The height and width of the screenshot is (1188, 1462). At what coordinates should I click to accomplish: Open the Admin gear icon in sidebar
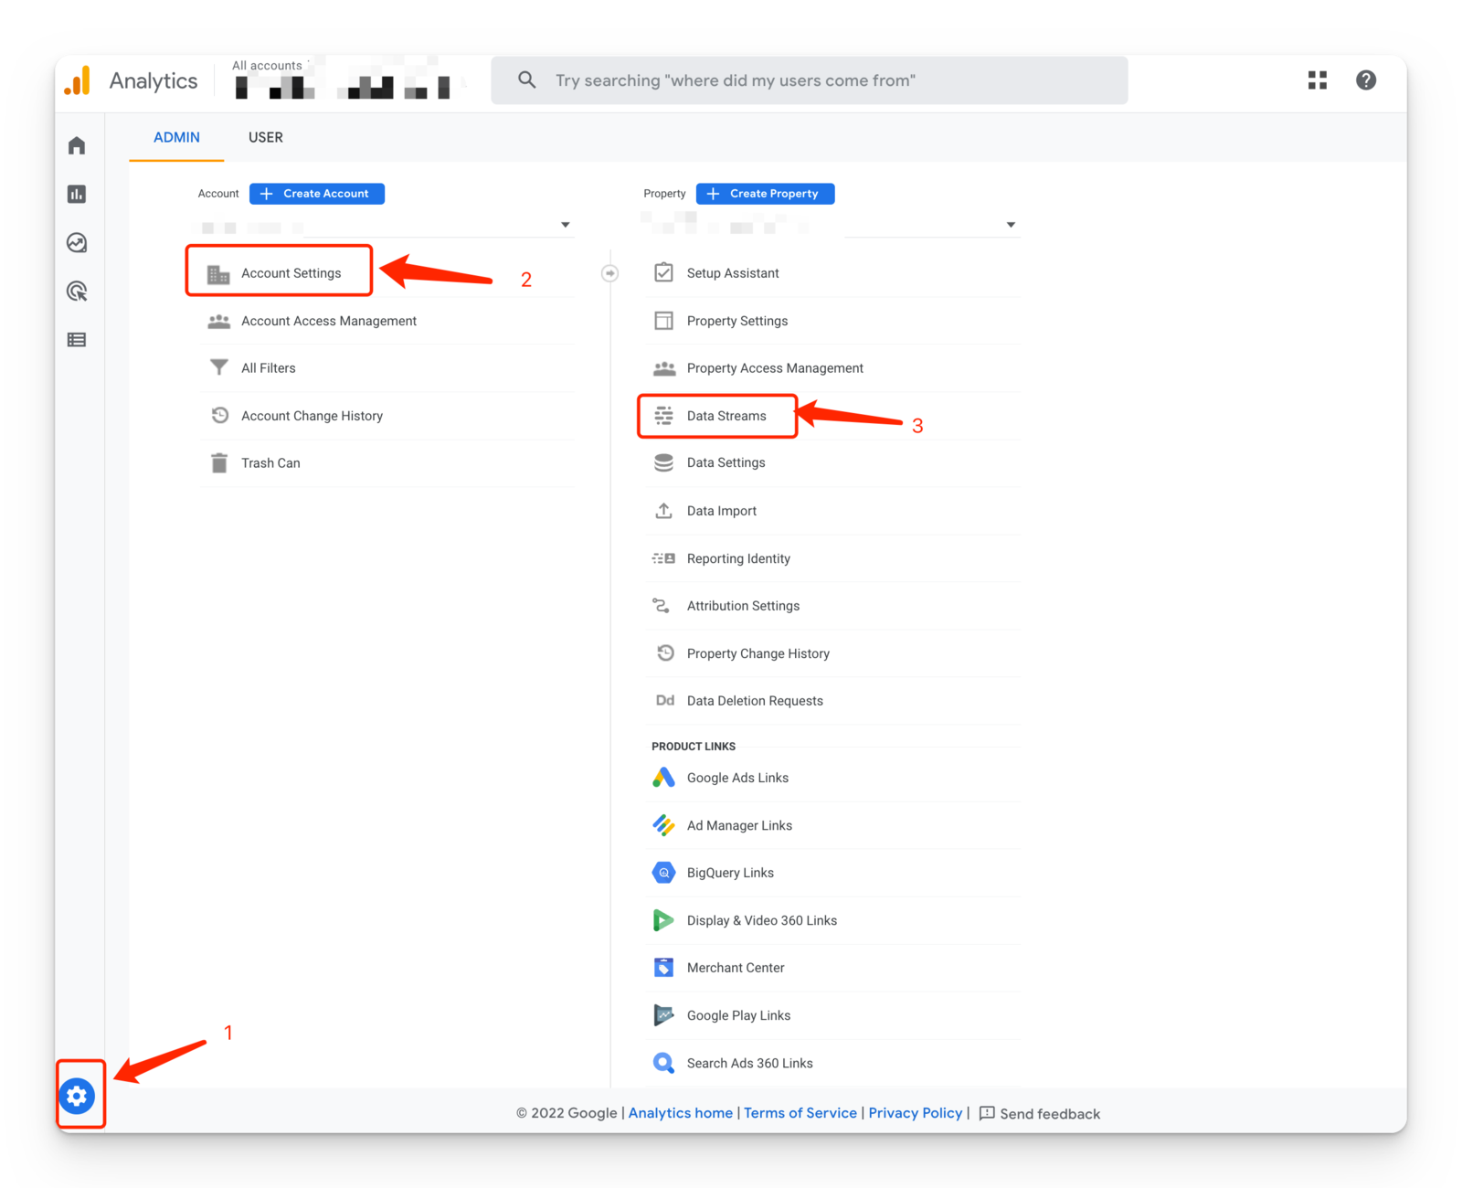point(78,1095)
